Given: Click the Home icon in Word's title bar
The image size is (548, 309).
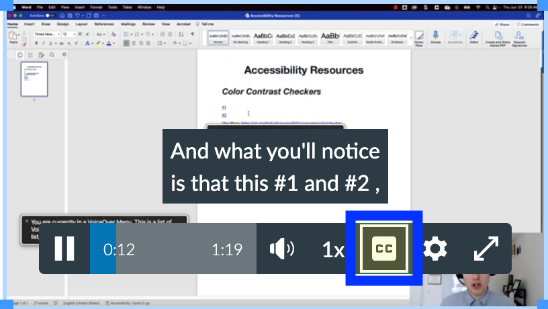Looking at the screenshot, I should coord(62,15).
